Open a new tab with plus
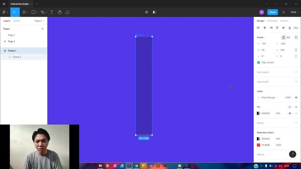This screenshot has width=301, height=169. [x=37, y=4]
